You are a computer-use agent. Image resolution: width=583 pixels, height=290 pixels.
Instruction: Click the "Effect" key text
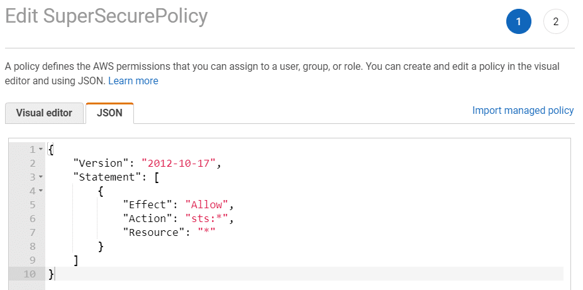pos(148,205)
